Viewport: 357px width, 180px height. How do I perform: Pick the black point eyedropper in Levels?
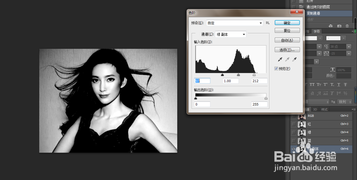(x=280, y=60)
